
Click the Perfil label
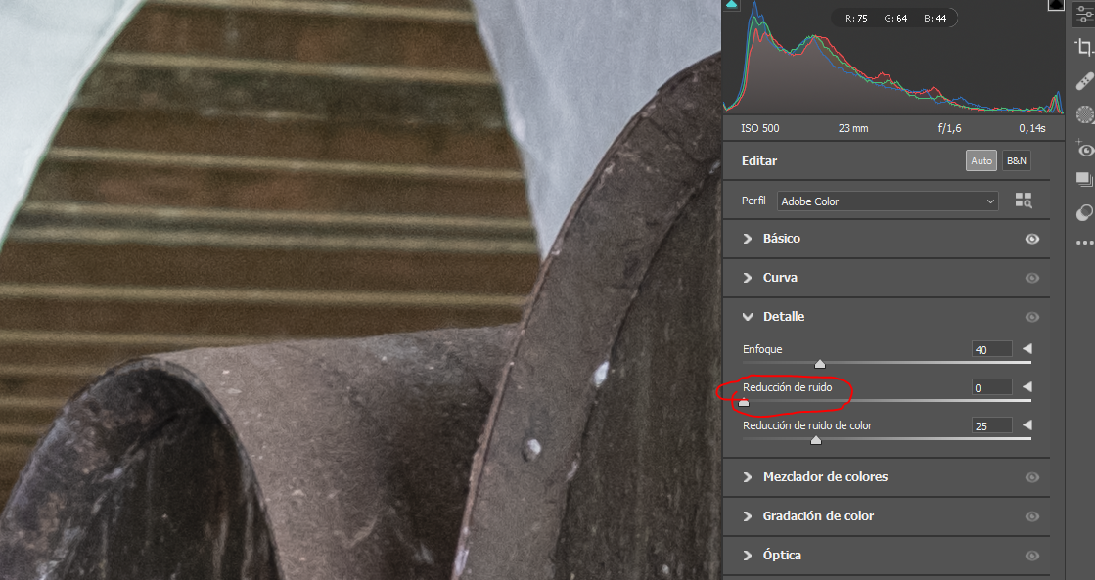point(753,201)
